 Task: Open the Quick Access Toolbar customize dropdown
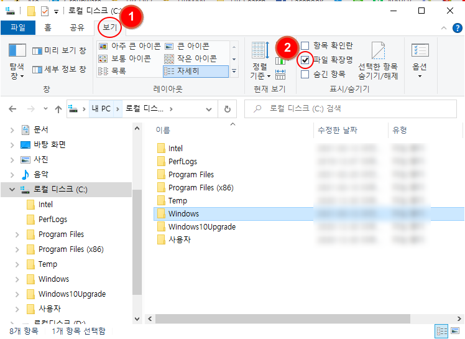(x=56, y=12)
